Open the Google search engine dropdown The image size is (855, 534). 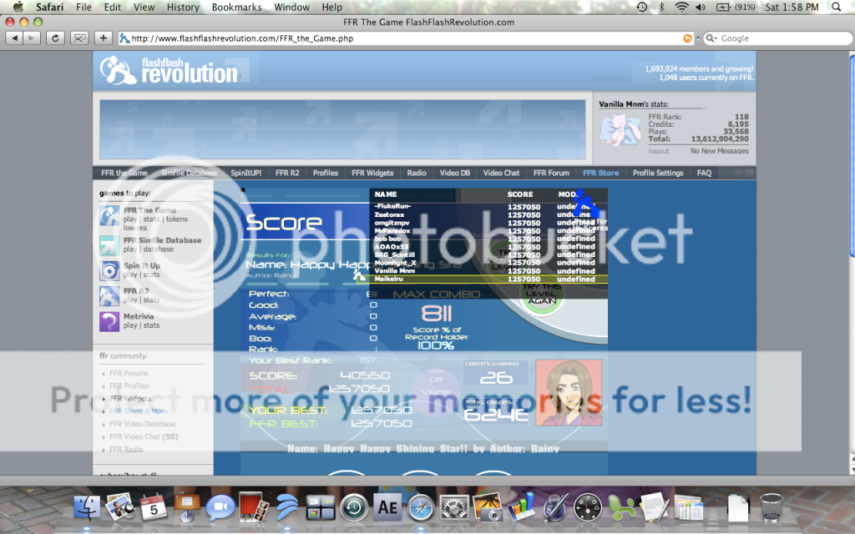point(711,38)
